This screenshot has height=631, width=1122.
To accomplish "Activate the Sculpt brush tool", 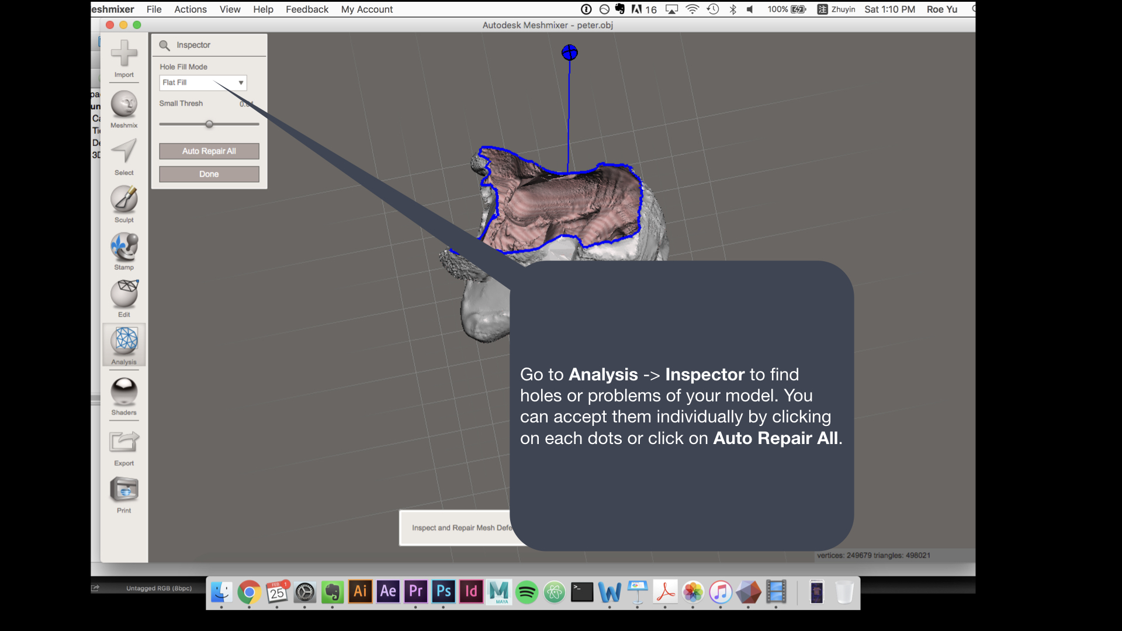I will (x=124, y=200).
